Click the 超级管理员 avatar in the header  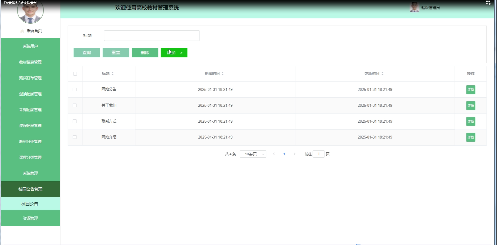(x=414, y=7)
